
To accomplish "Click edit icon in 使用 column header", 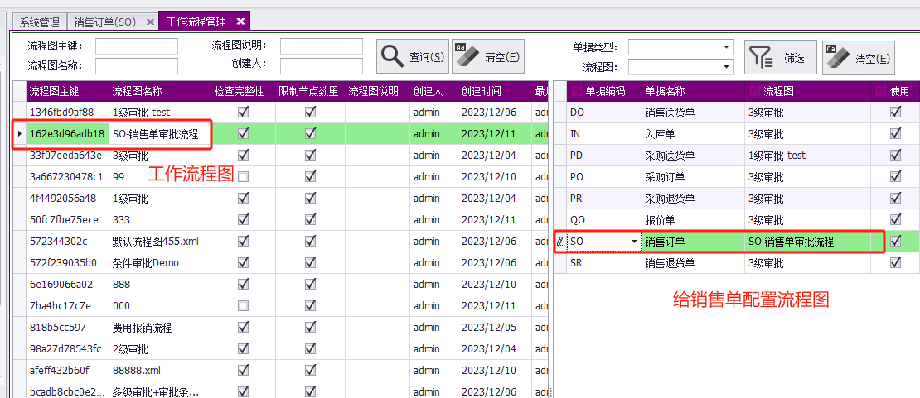I will (x=881, y=91).
